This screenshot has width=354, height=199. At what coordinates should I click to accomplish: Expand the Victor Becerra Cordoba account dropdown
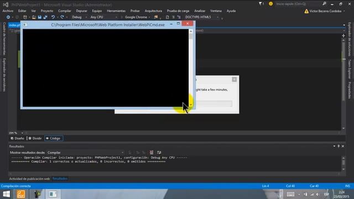coord(344,11)
